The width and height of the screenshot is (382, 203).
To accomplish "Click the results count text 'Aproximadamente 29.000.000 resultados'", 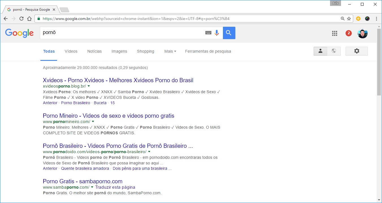I will click(x=80, y=68).
